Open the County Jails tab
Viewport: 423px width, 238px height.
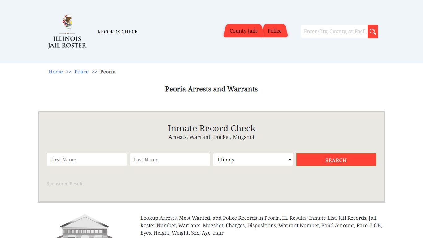click(243, 31)
